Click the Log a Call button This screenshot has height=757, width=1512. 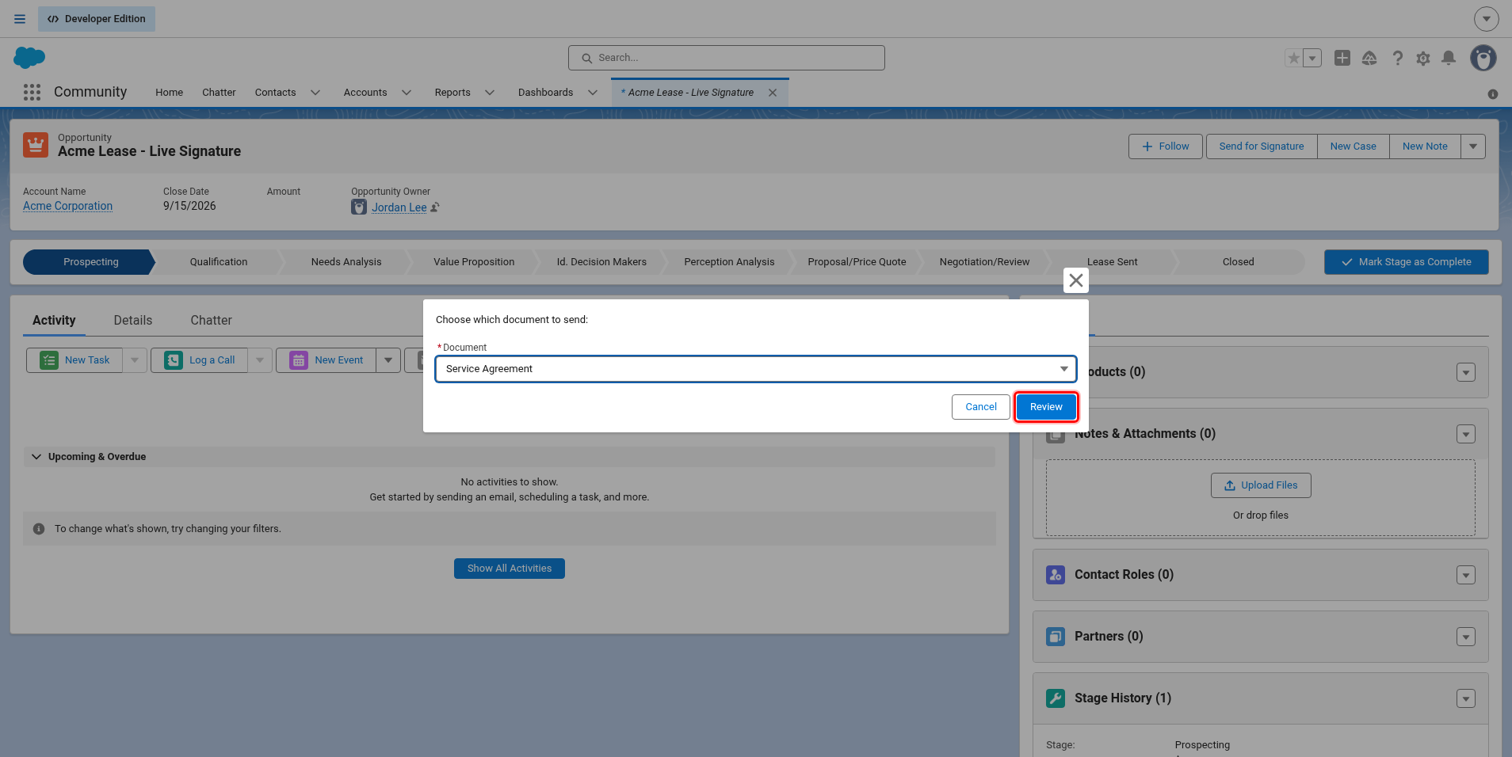click(x=199, y=360)
